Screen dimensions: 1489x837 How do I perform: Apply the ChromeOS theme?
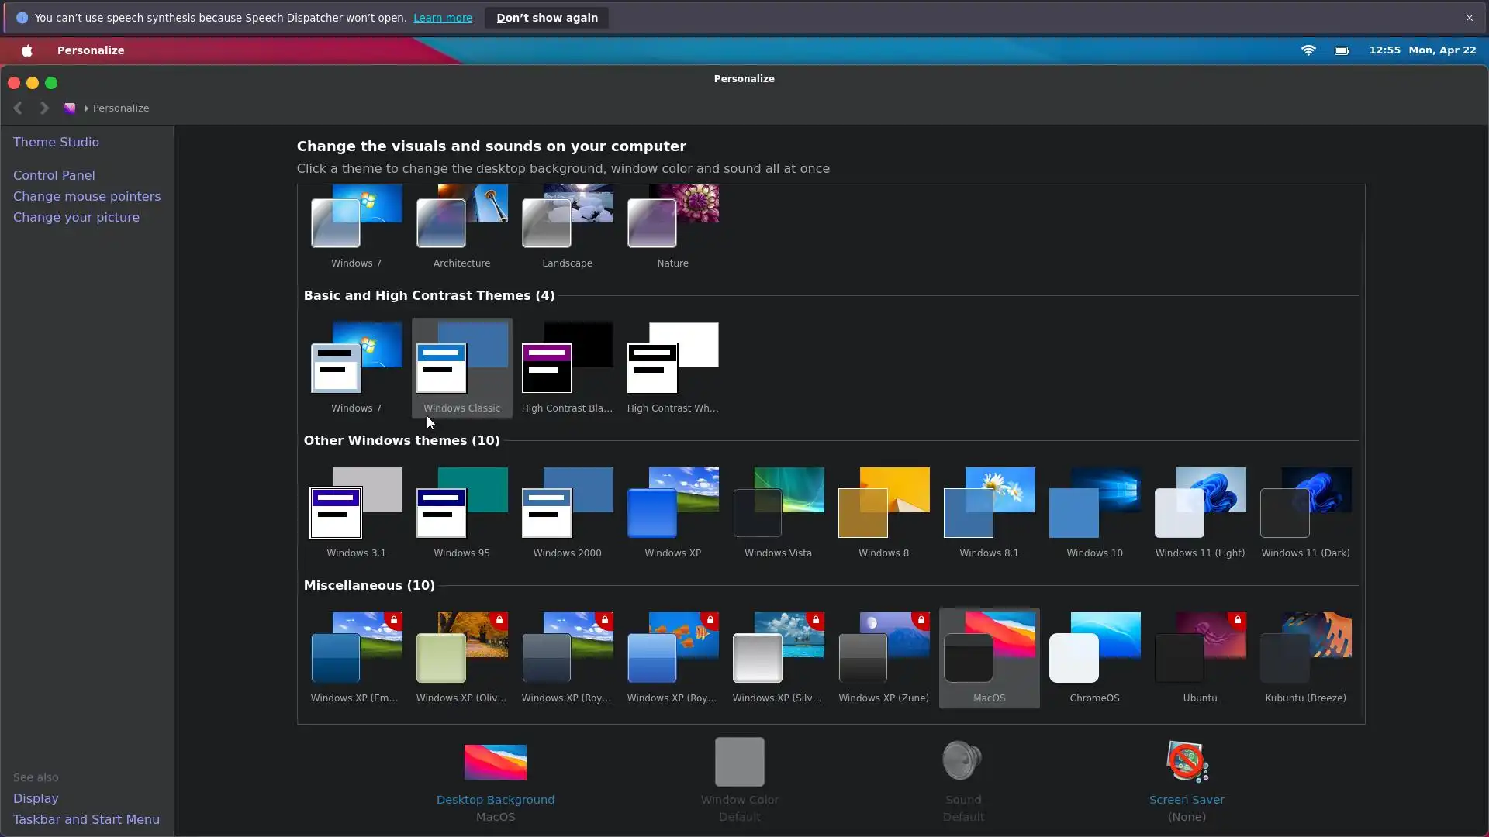pyautogui.click(x=1094, y=649)
